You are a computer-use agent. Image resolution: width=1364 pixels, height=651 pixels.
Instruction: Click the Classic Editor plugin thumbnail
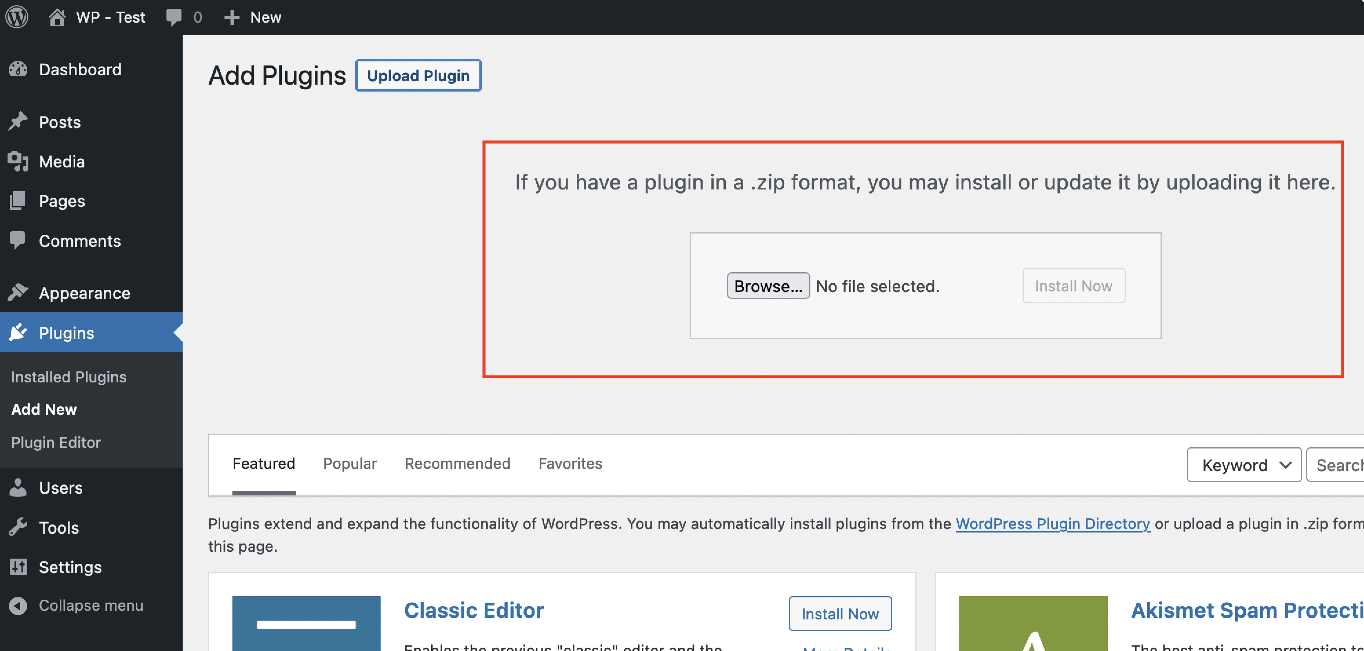tap(306, 623)
